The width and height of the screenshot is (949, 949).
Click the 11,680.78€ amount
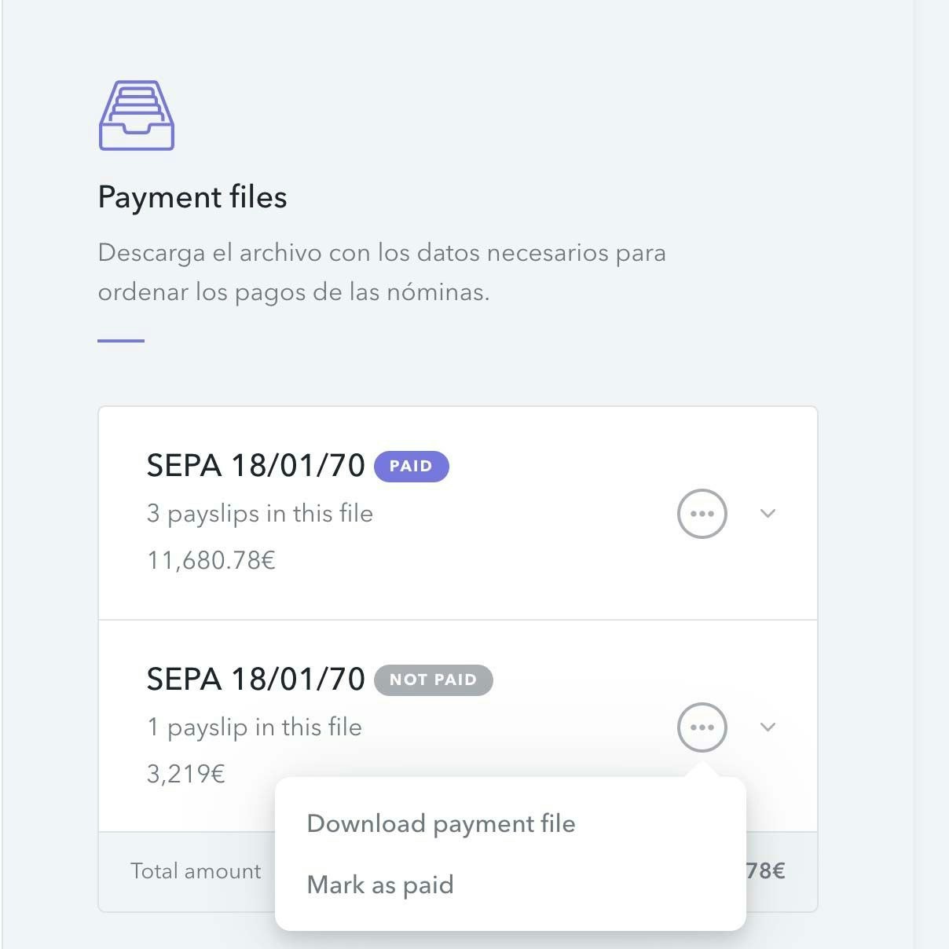(211, 561)
